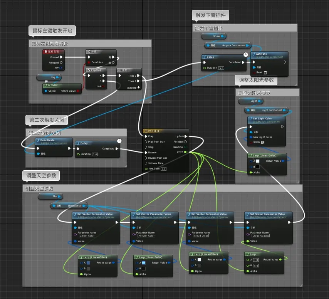329x299 pixels.
Task: Click the Reverse from End pin on the Timeline
Action: pyautogui.click(x=146, y=158)
